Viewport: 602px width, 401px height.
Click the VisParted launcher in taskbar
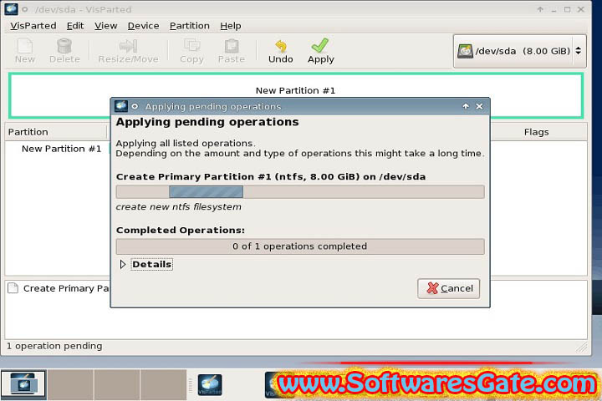(210, 385)
